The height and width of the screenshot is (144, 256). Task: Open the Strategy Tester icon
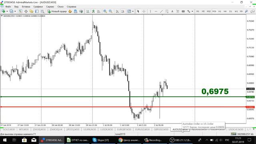pos(42,11)
